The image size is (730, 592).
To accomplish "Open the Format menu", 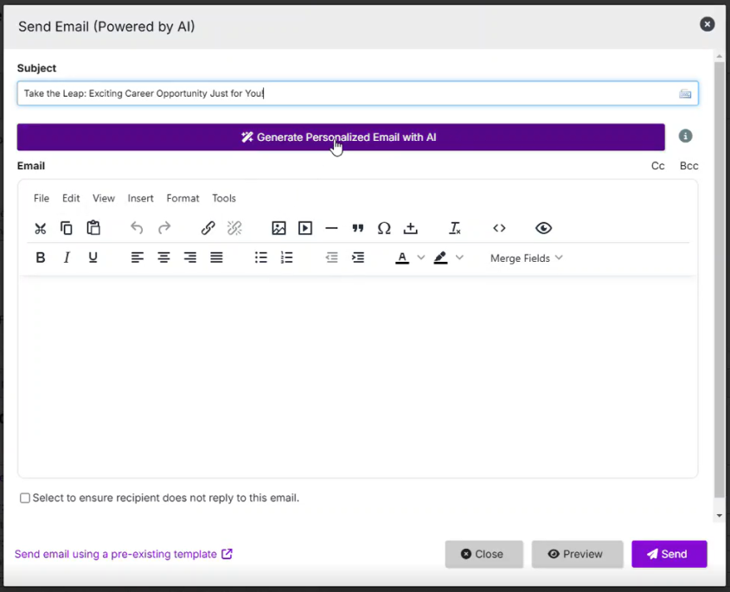I will (x=182, y=198).
